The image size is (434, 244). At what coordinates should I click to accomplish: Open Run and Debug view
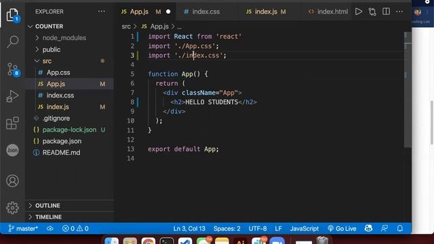12,96
